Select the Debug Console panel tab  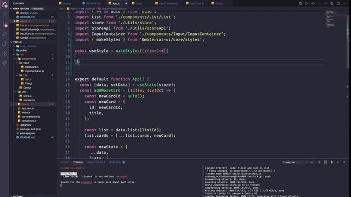point(97,163)
